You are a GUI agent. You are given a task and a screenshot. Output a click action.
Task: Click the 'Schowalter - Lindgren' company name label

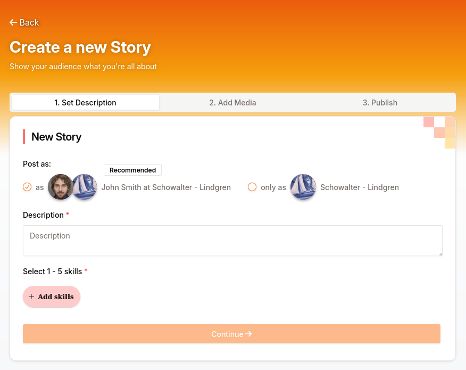click(359, 187)
